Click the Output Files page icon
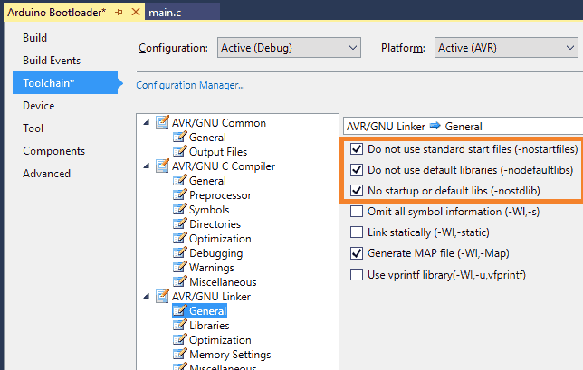The height and width of the screenshot is (370, 583). tap(179, 152)
